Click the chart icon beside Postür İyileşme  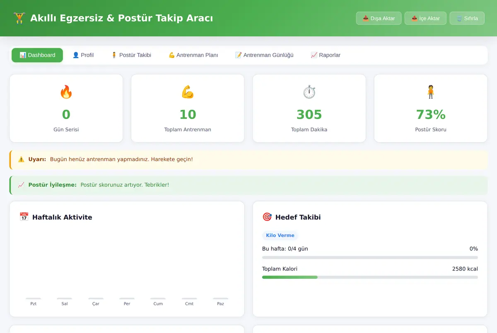(21, 185)
